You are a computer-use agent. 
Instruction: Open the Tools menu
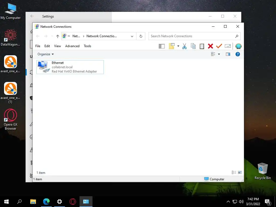coord(88,46)
